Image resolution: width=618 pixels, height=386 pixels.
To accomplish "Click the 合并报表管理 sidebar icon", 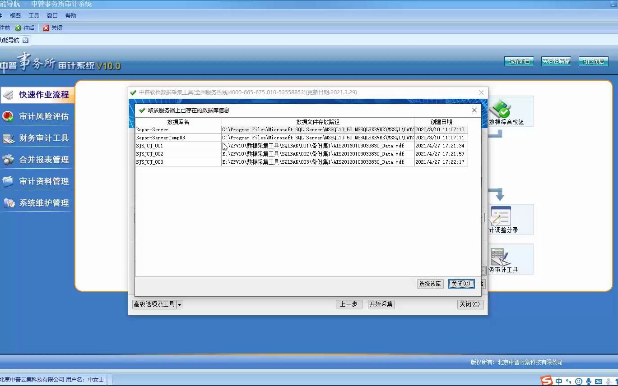I will pos(37,159).
